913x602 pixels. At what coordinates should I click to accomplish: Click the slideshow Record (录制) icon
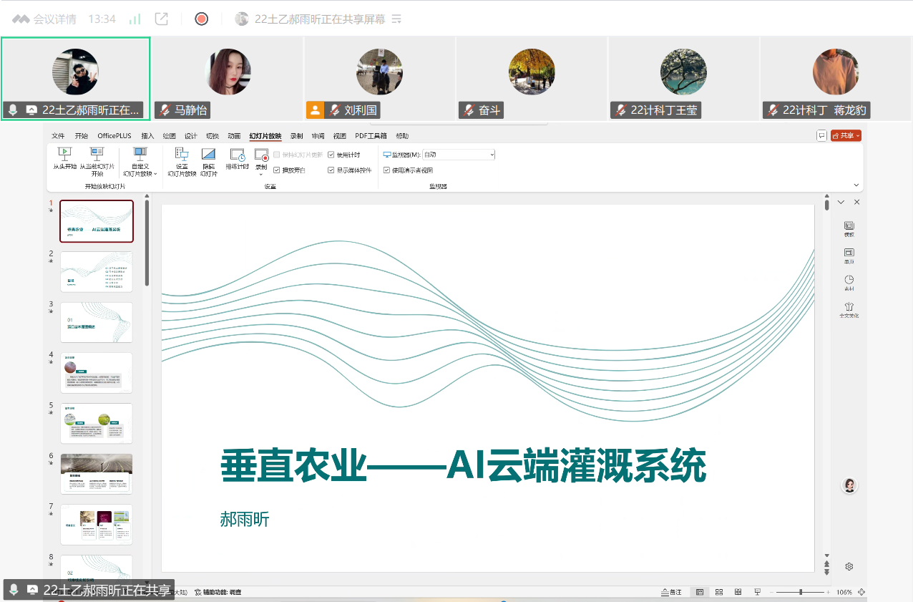[x=261, y=154]
